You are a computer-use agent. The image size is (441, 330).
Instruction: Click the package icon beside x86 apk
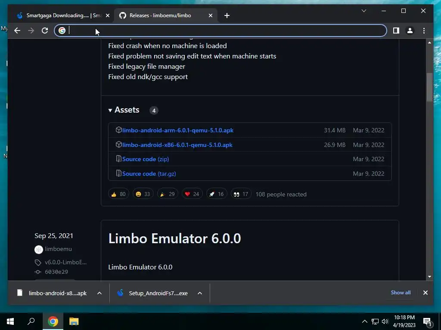tap(119, 144)
